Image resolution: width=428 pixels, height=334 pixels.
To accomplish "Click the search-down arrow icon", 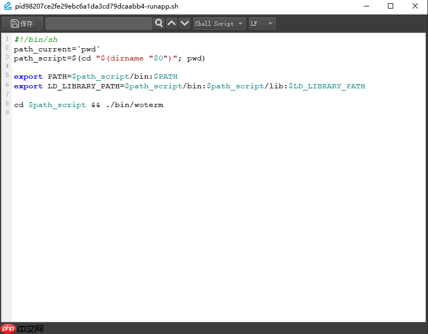I will (184, 23).
